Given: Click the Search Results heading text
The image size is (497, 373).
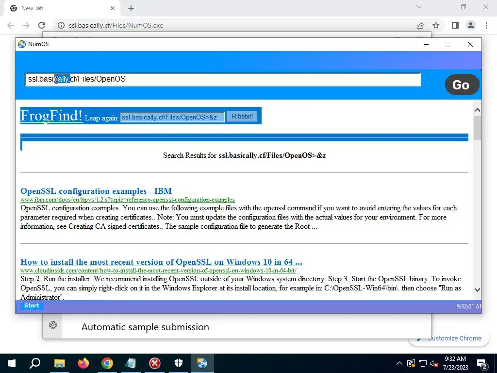Looking at the screenshot, I should [x=245, y=155].
